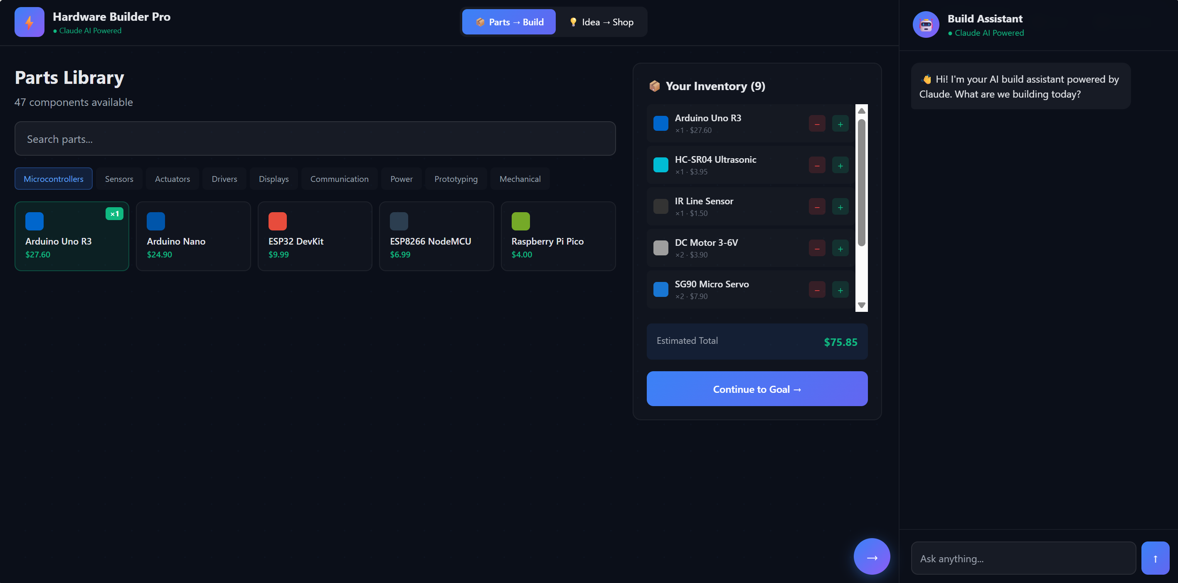Select the Mechanical category filter
This screenshot has width=1178, height=583.
520,179
